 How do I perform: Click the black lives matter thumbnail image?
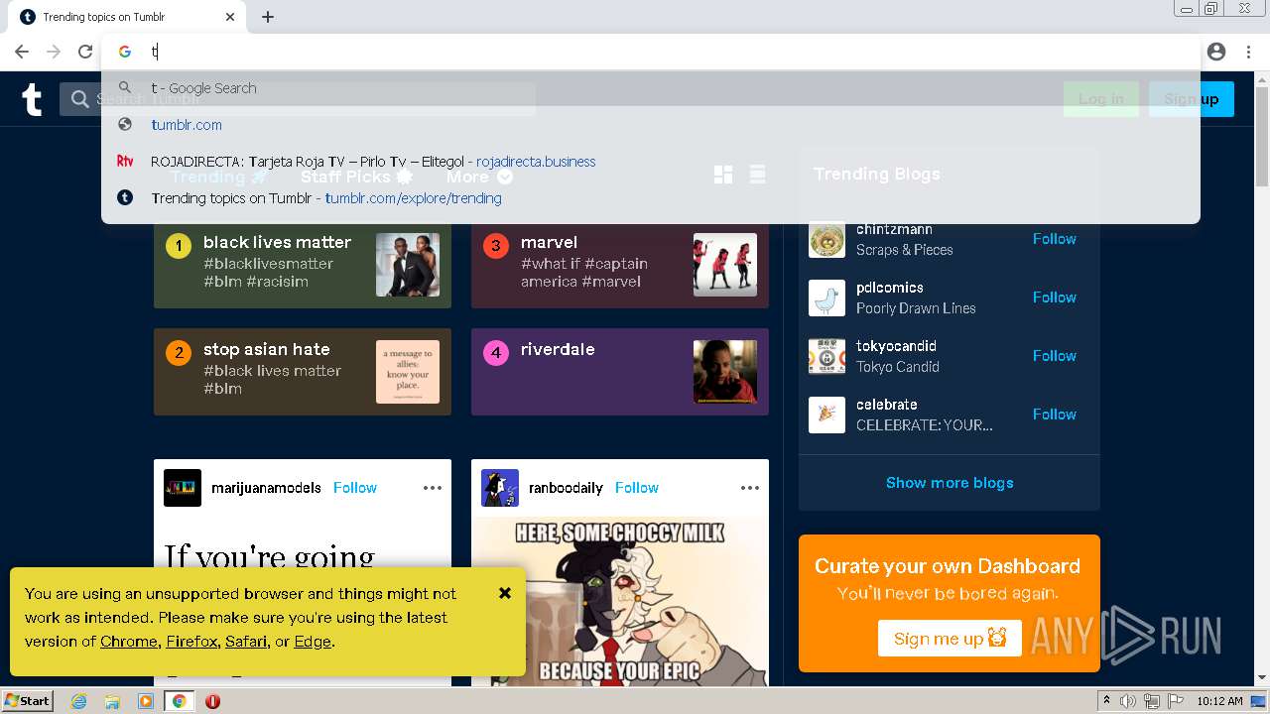point(408,265)
